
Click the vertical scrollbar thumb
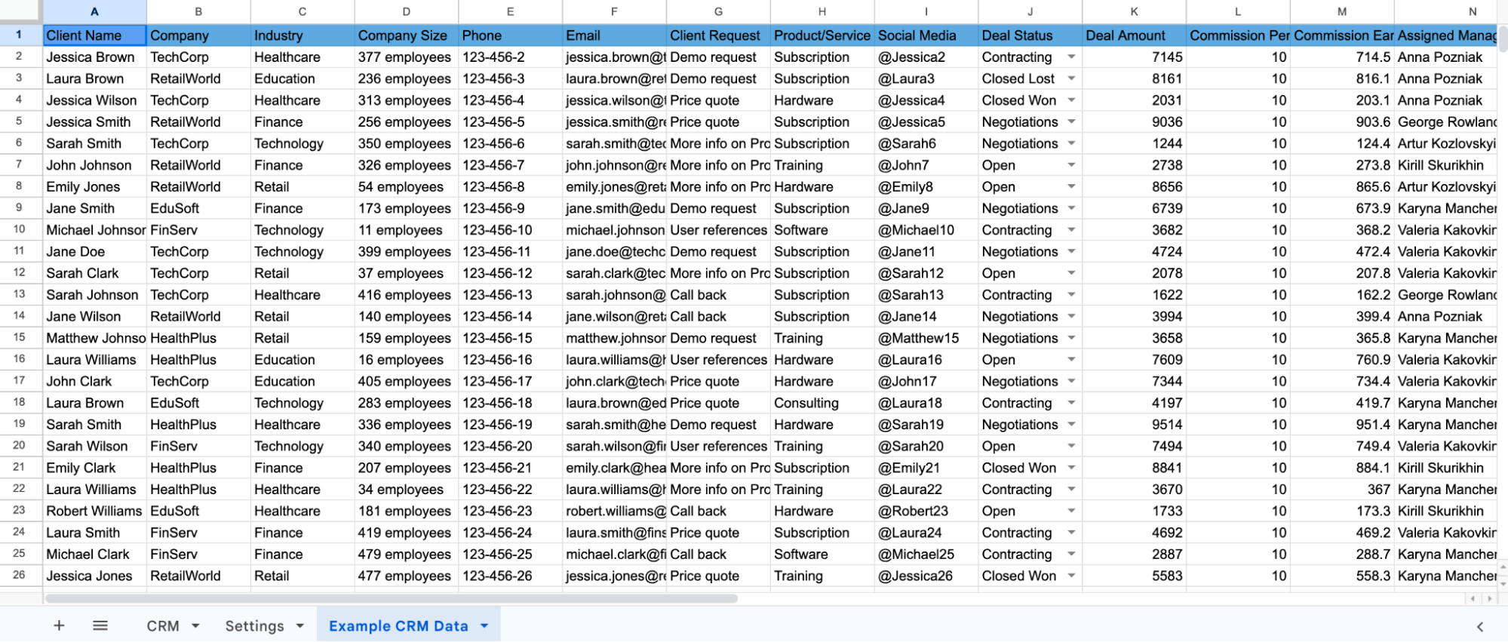(x=1502, y=38)
